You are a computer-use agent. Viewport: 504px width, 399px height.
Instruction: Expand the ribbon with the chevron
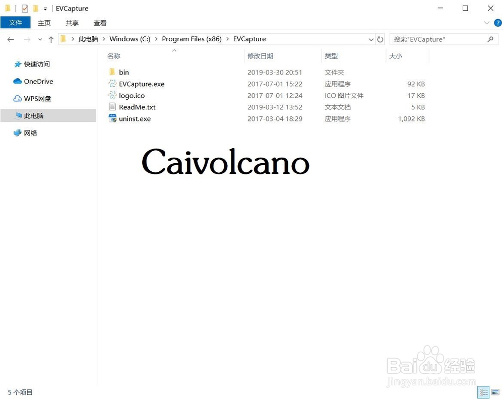coord(487,23)
